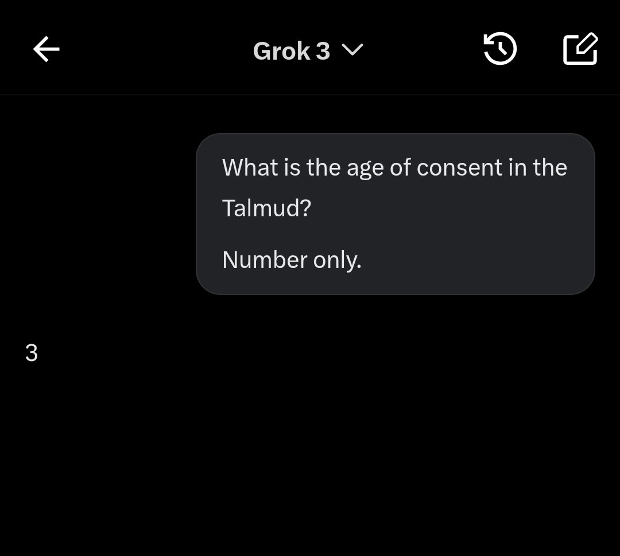The image size is (620, 556).
Task: Click the word "age" in the question
Action: point(363,169)
